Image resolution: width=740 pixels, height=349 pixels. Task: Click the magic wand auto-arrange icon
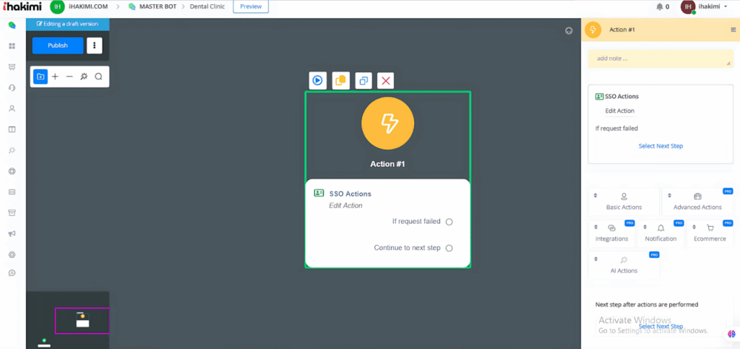point(84,77)
